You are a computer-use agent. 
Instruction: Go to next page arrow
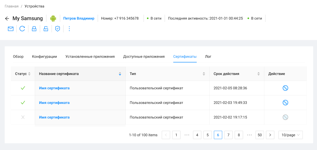click(x=270, y=135)
